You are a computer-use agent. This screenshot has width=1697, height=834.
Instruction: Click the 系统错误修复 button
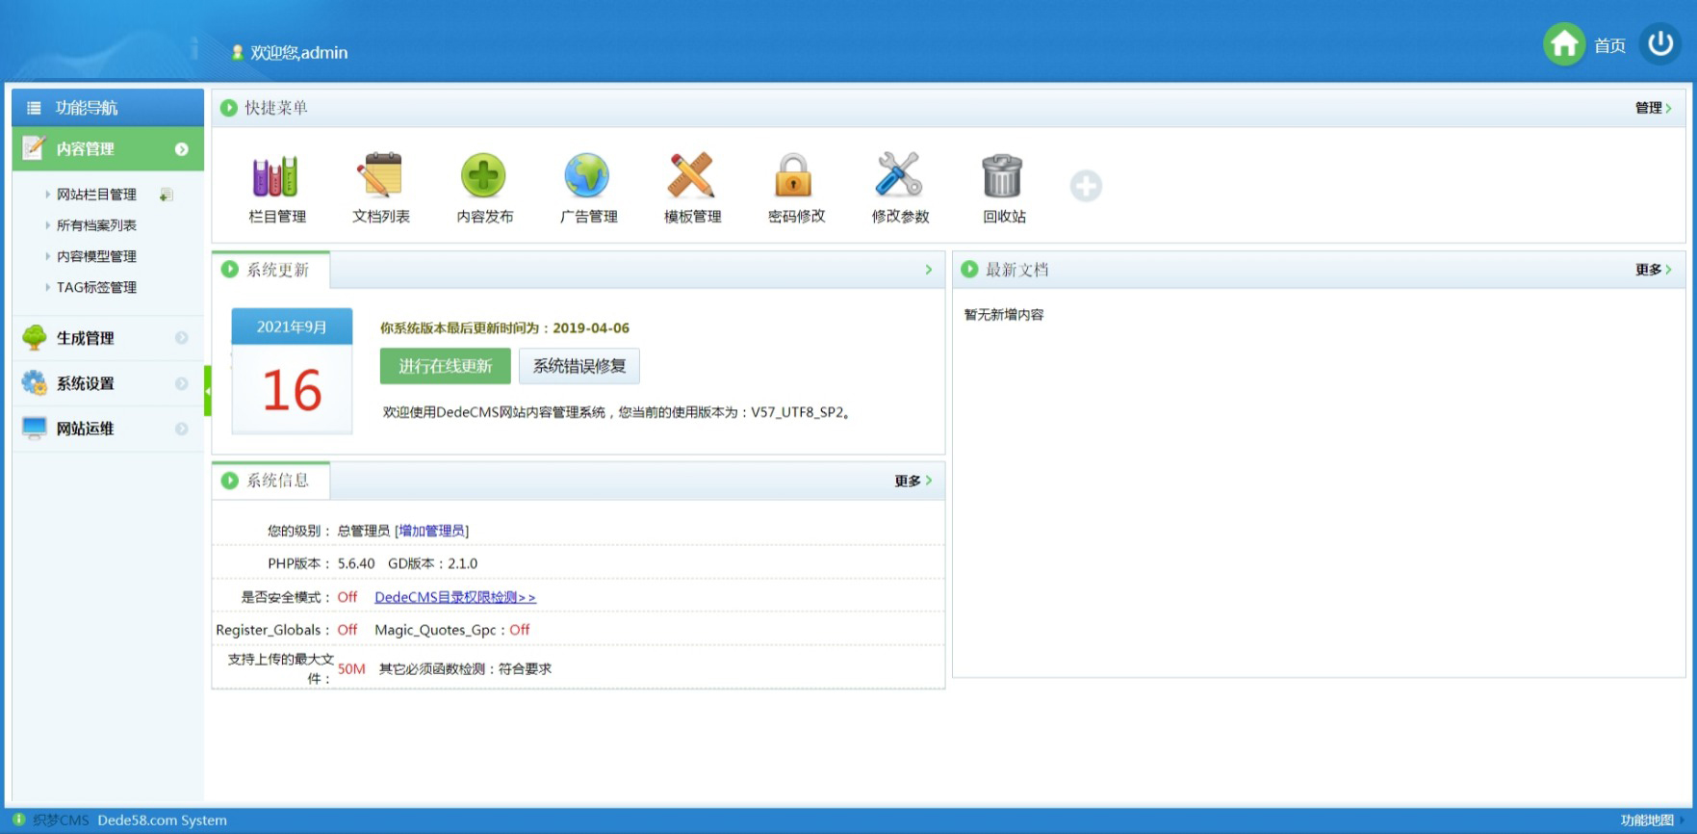[579, 366]
